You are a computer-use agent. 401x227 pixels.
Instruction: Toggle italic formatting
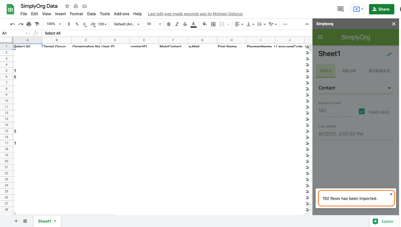click(177, 24)
